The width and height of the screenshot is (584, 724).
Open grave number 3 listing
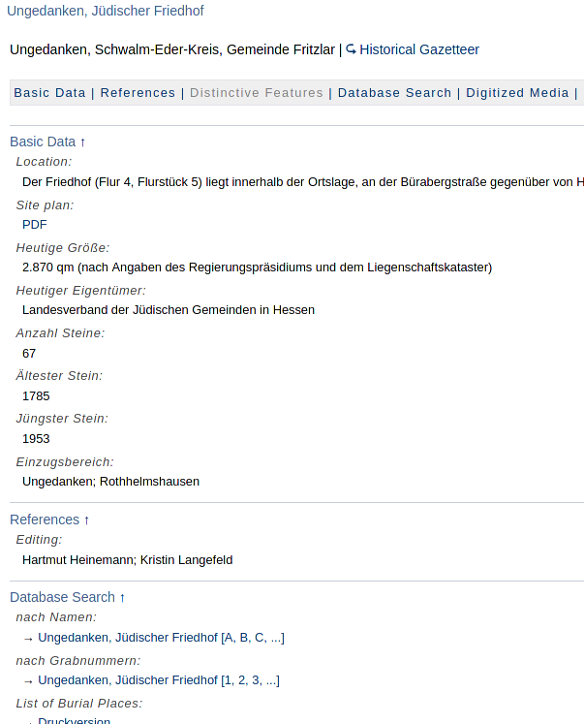click(255, 680)
